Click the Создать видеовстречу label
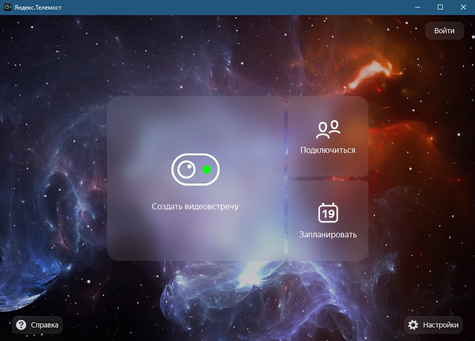475x341 pixels. 195,206
